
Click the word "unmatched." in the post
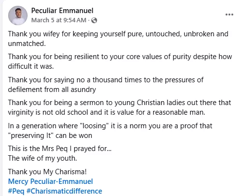(x=27, y=44)
